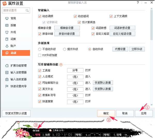The image size is (155, 139).
Task: Click the orange help icon beside 写作窗辅助功能
Action: coord(61,65)
